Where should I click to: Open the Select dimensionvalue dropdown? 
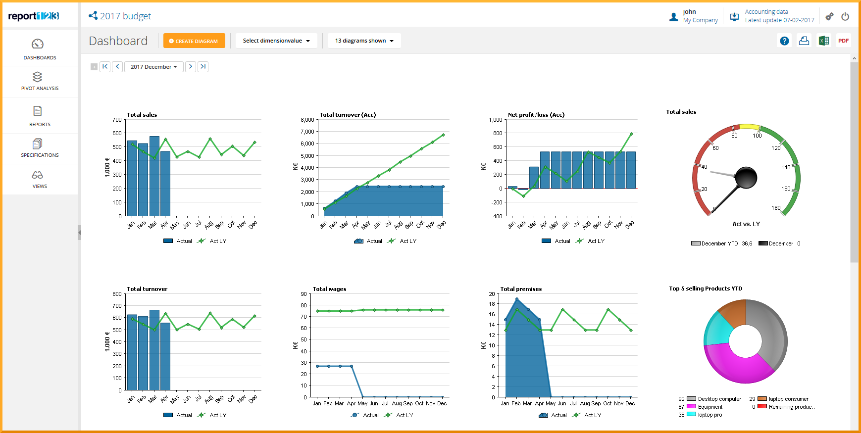276,41
